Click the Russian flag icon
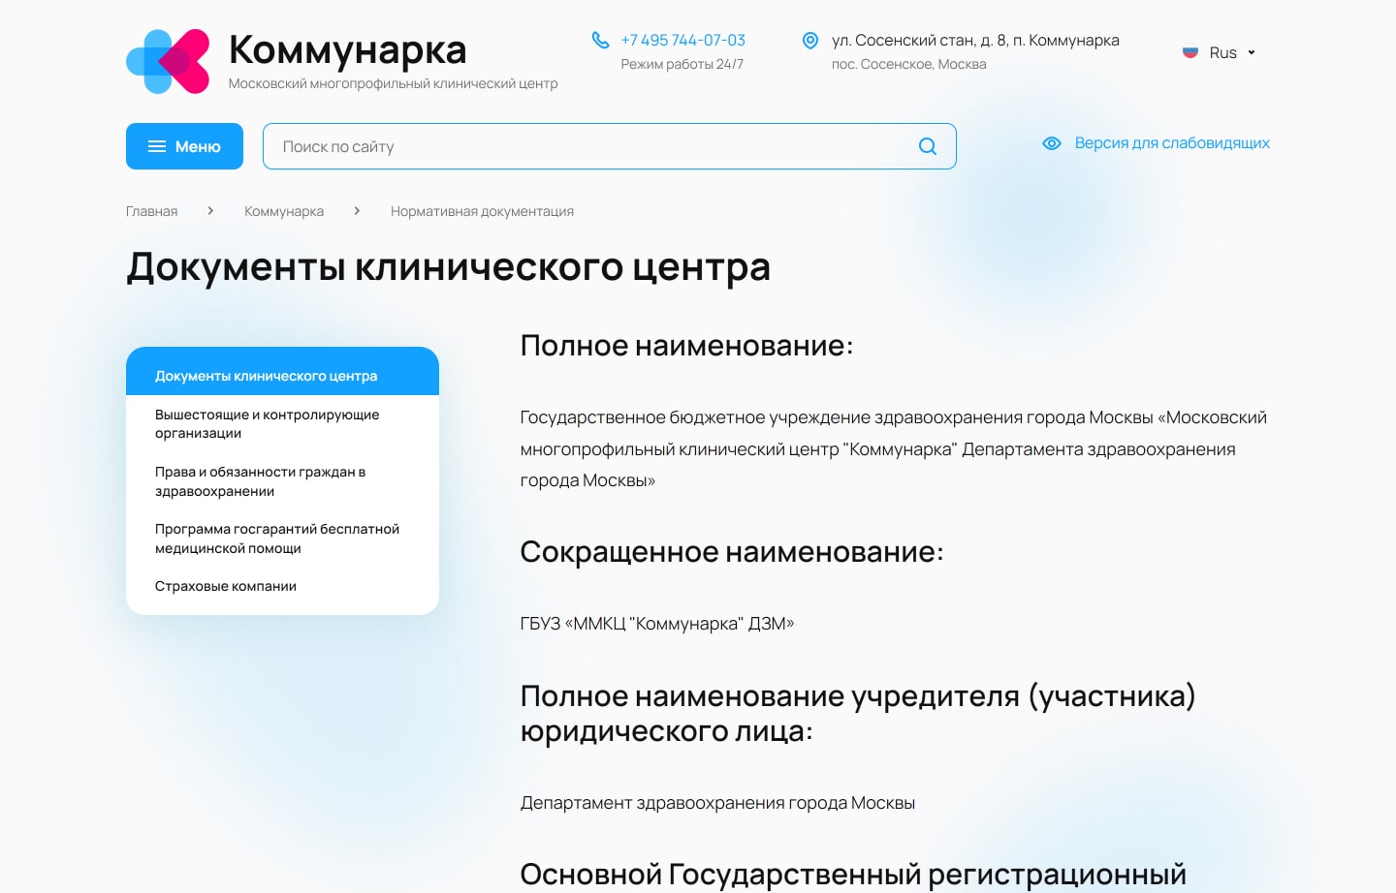This screenshot has height=893, width=1396. pos(1190,52)
